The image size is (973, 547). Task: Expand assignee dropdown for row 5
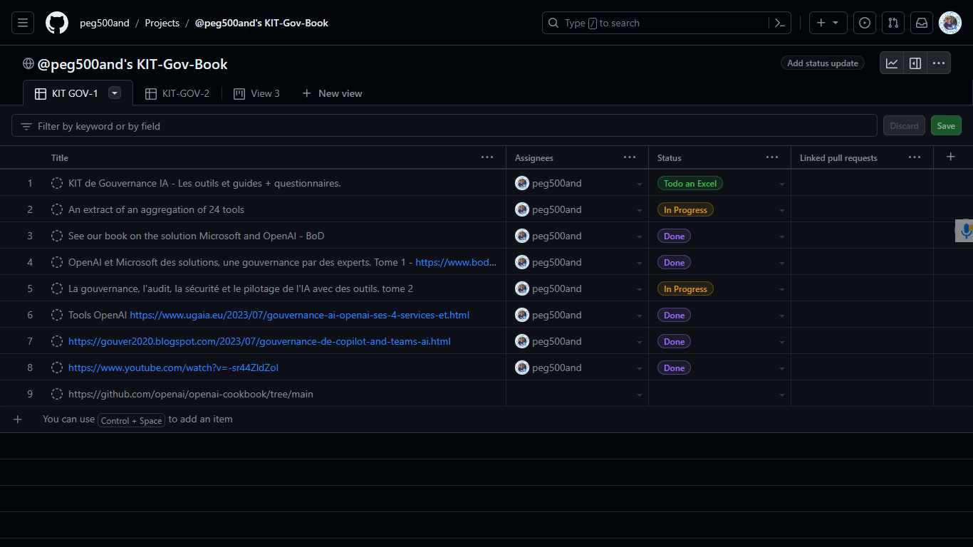[639, 289]
